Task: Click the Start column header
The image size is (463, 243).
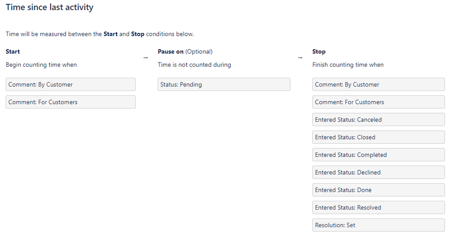Action: click(13, 51)
